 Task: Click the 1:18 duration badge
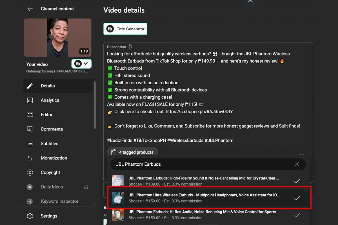click(84, 51)
